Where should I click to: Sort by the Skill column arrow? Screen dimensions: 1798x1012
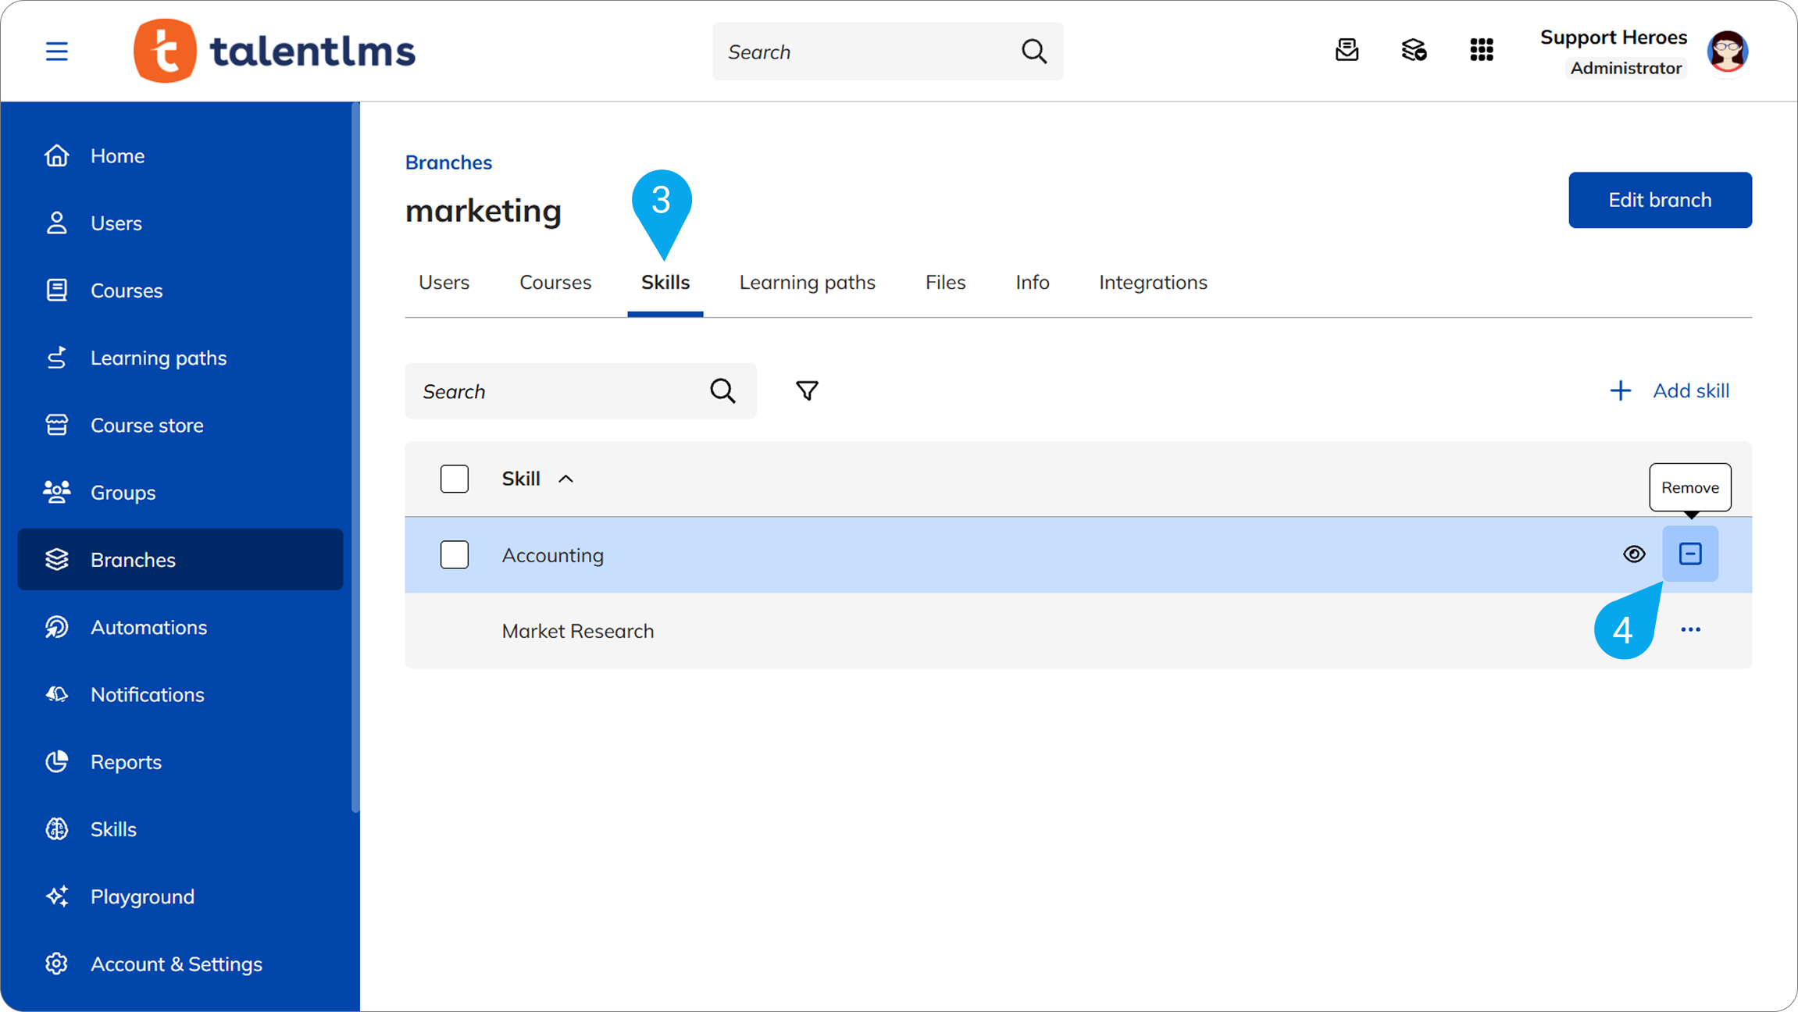566,479
